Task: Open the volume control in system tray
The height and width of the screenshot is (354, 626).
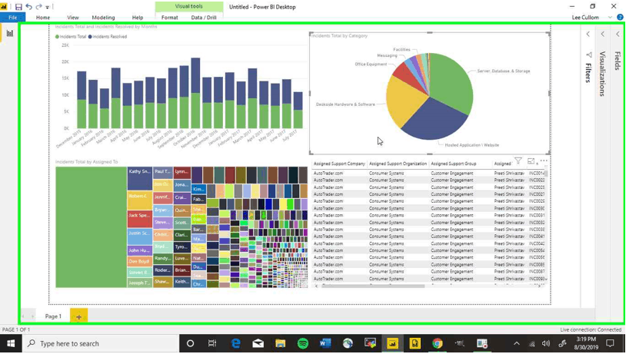Action: pos(546,344)
